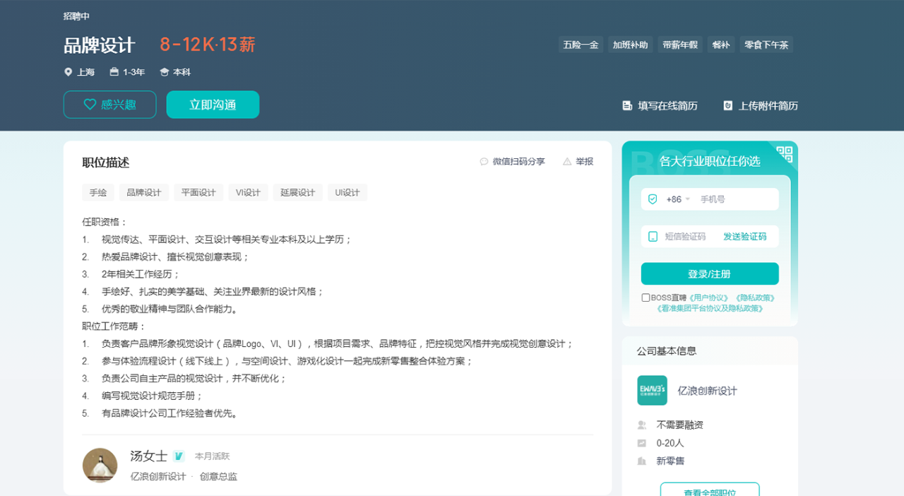Click the location pin icon by 上海

coord(69,72)
